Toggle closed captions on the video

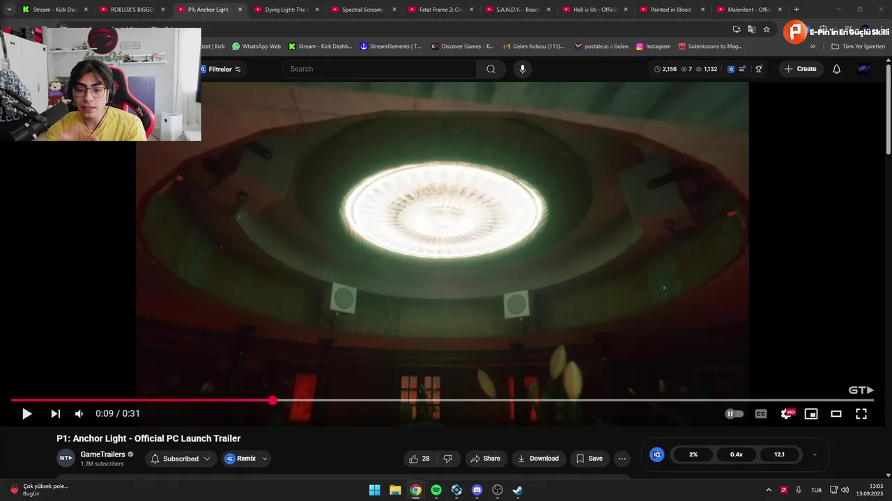click(x=761, y=413)
